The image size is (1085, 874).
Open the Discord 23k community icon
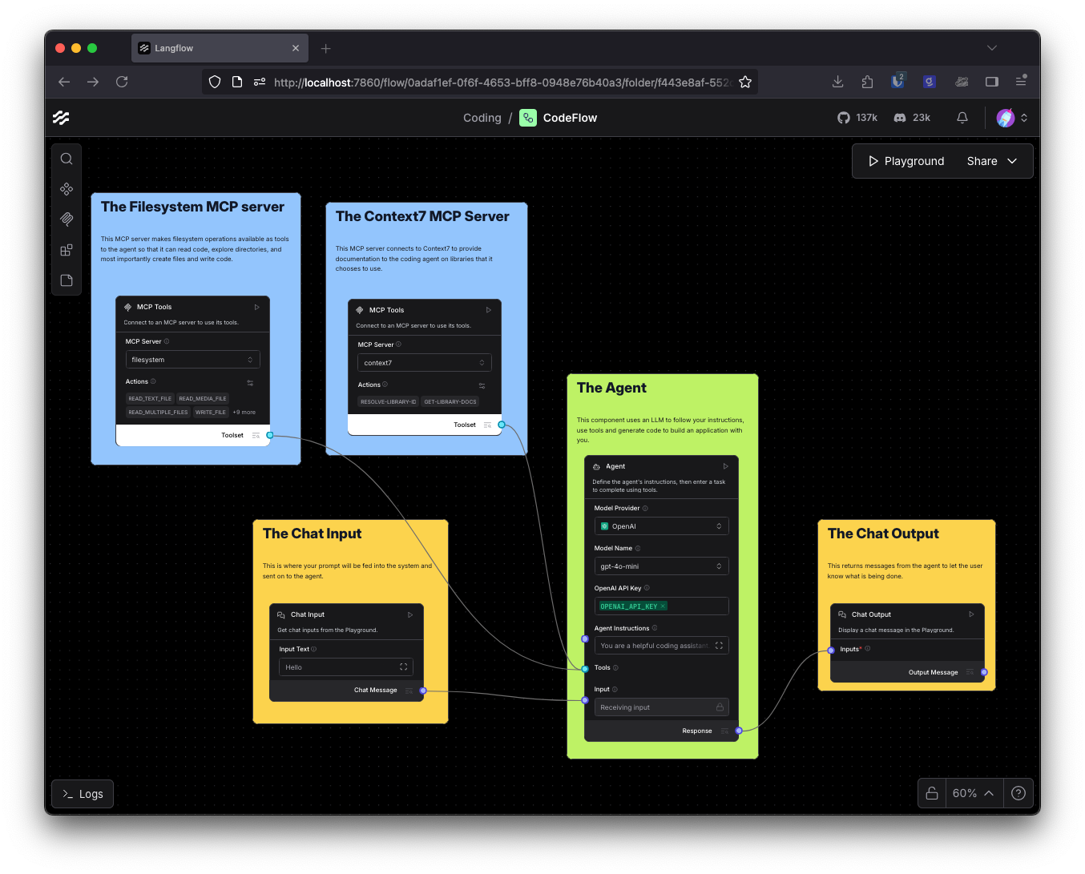[911, 117]
